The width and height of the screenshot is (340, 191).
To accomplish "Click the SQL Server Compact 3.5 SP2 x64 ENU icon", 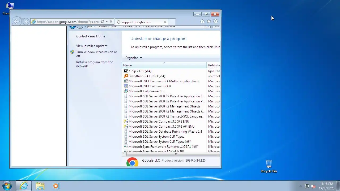I will (x=126, y=127).
